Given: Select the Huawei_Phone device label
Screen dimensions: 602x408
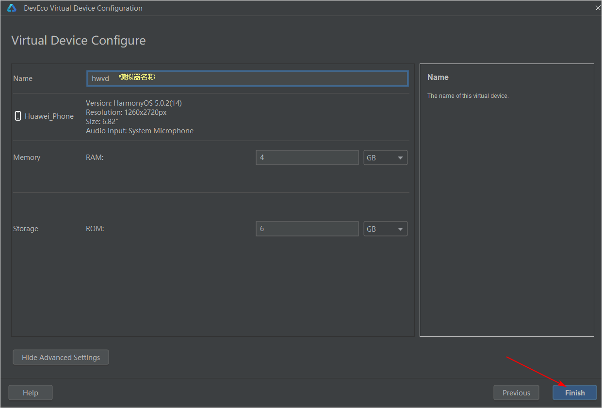Looking at the screenshot, I should [x=49, y=116].
